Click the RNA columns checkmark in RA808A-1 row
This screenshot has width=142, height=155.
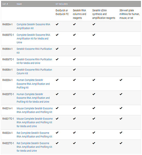tap(74, 70)
